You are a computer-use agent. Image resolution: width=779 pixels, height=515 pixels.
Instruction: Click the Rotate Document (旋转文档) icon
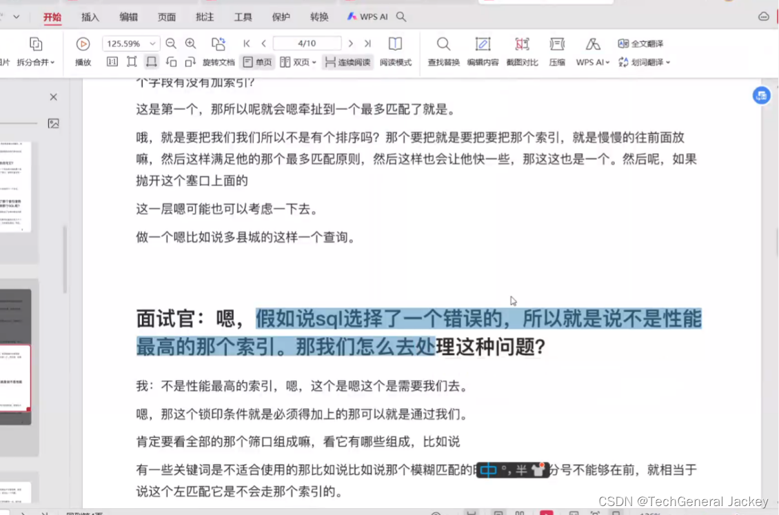(x=219, y=43)
